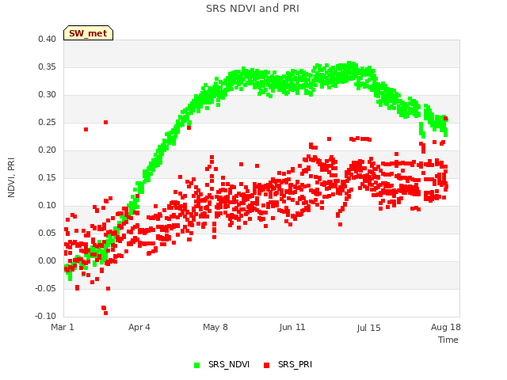Click the 0.20 y-axis value
This screenshot has height=380, width=507.
click(x=47, y=150)
